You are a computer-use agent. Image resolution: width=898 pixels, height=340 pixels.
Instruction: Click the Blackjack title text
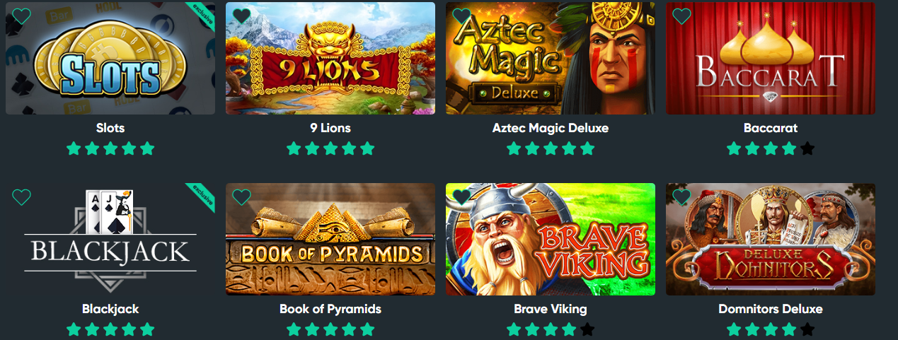pos(110,309)
